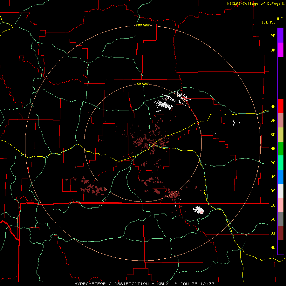Click the "ND" legend label
This screenshot has width=286, height=286.
273,247
